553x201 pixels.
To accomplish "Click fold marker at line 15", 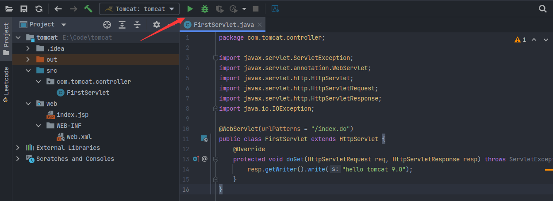I will [x=215, y=179].
